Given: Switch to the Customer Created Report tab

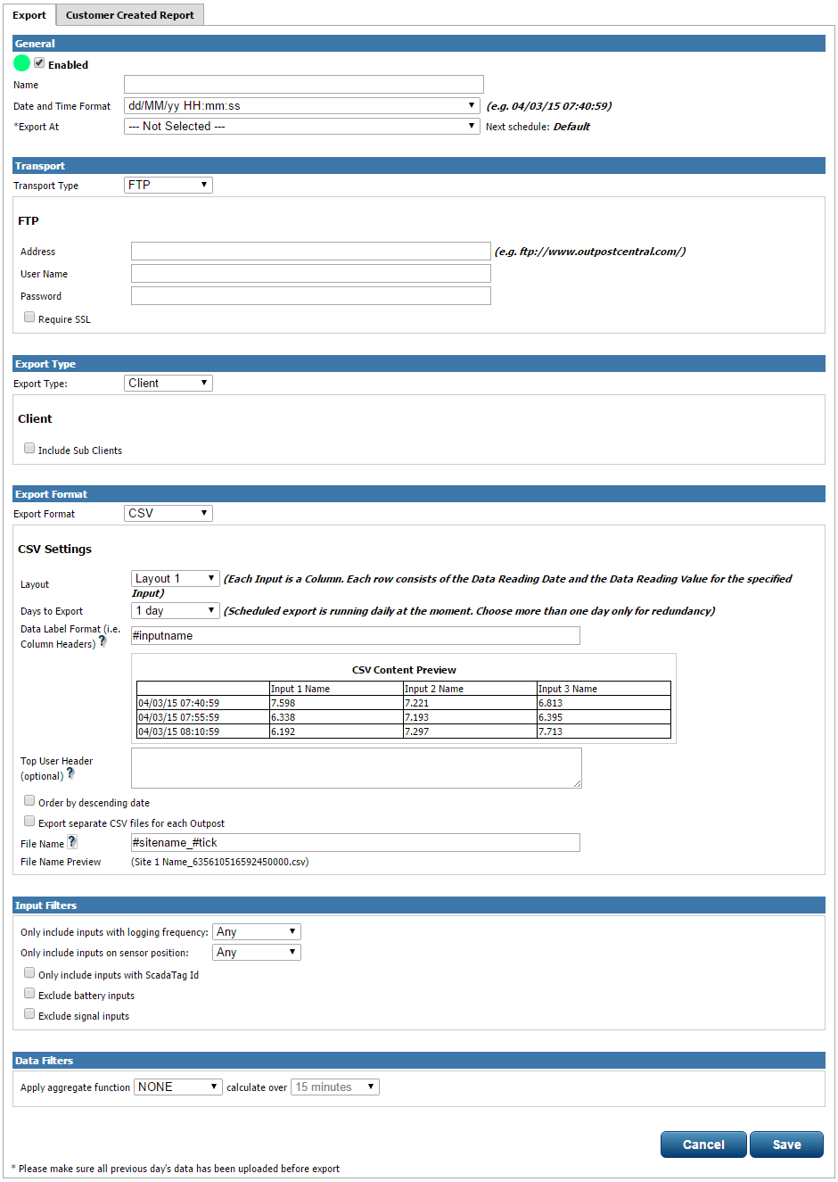Looking at the screenshot, I should tap(130, 15).
